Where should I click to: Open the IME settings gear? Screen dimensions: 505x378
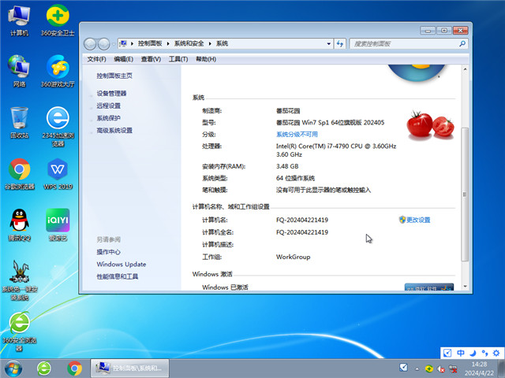click(x=496, y=353)
